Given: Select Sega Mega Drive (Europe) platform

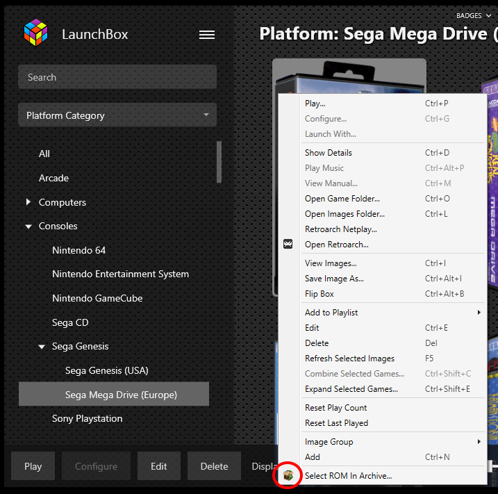Looking at the screenshot, I should 114,394.
